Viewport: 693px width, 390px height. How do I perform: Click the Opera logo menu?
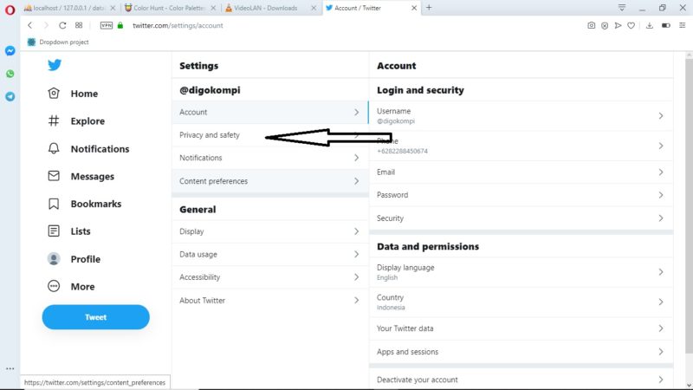tap(10, 10)
